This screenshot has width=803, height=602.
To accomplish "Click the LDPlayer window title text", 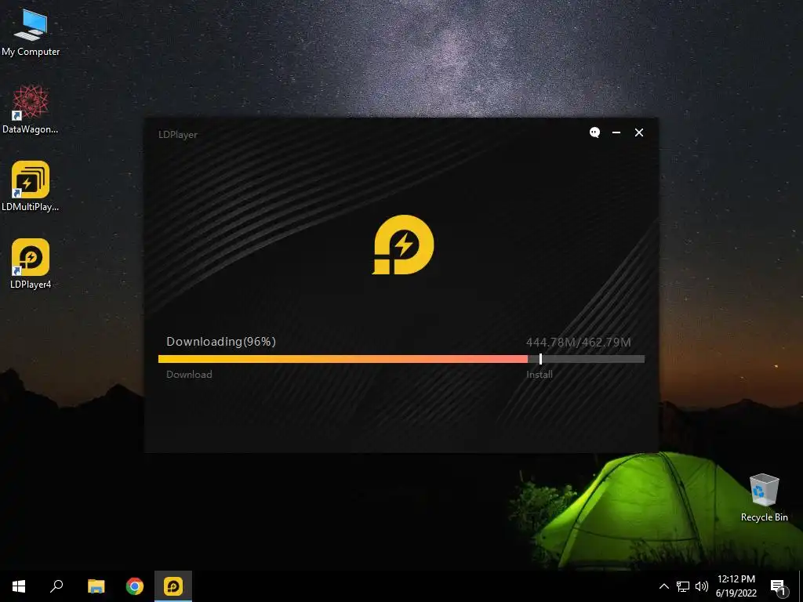I will click(178, 135).
